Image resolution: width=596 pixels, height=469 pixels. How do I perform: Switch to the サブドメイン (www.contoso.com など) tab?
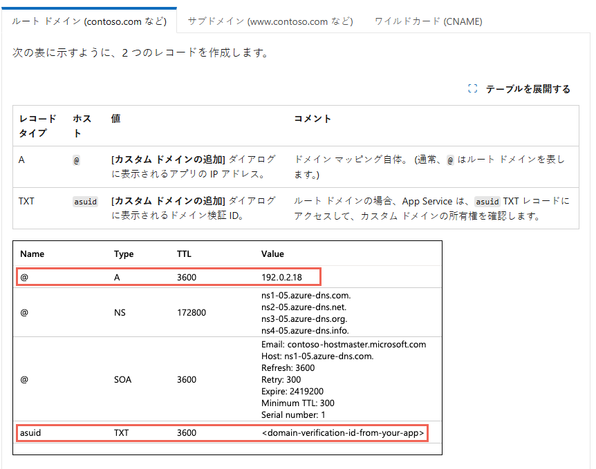point(270,21)
